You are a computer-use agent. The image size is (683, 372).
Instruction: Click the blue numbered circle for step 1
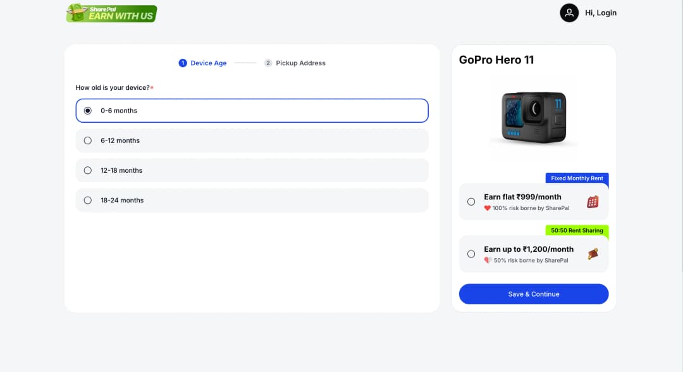(x=183, y=63)
